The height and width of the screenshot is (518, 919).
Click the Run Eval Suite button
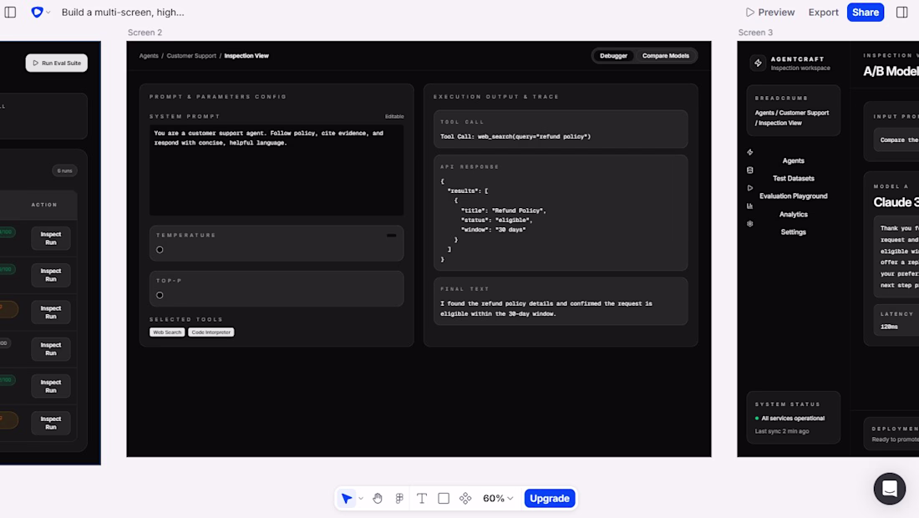pos(56,63)
